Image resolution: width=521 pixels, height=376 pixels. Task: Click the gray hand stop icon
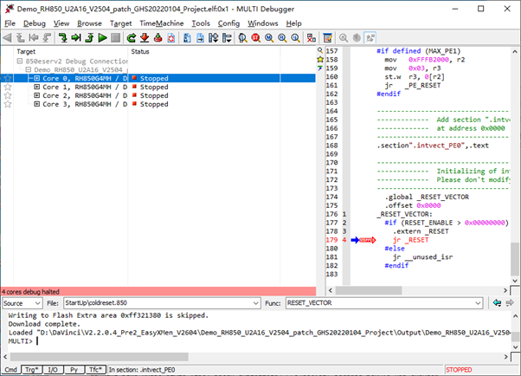(x=357, y=37)
